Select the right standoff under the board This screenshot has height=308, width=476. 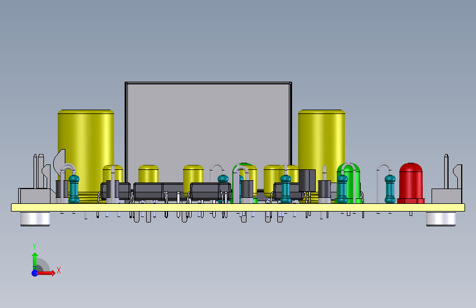point(441,219)
